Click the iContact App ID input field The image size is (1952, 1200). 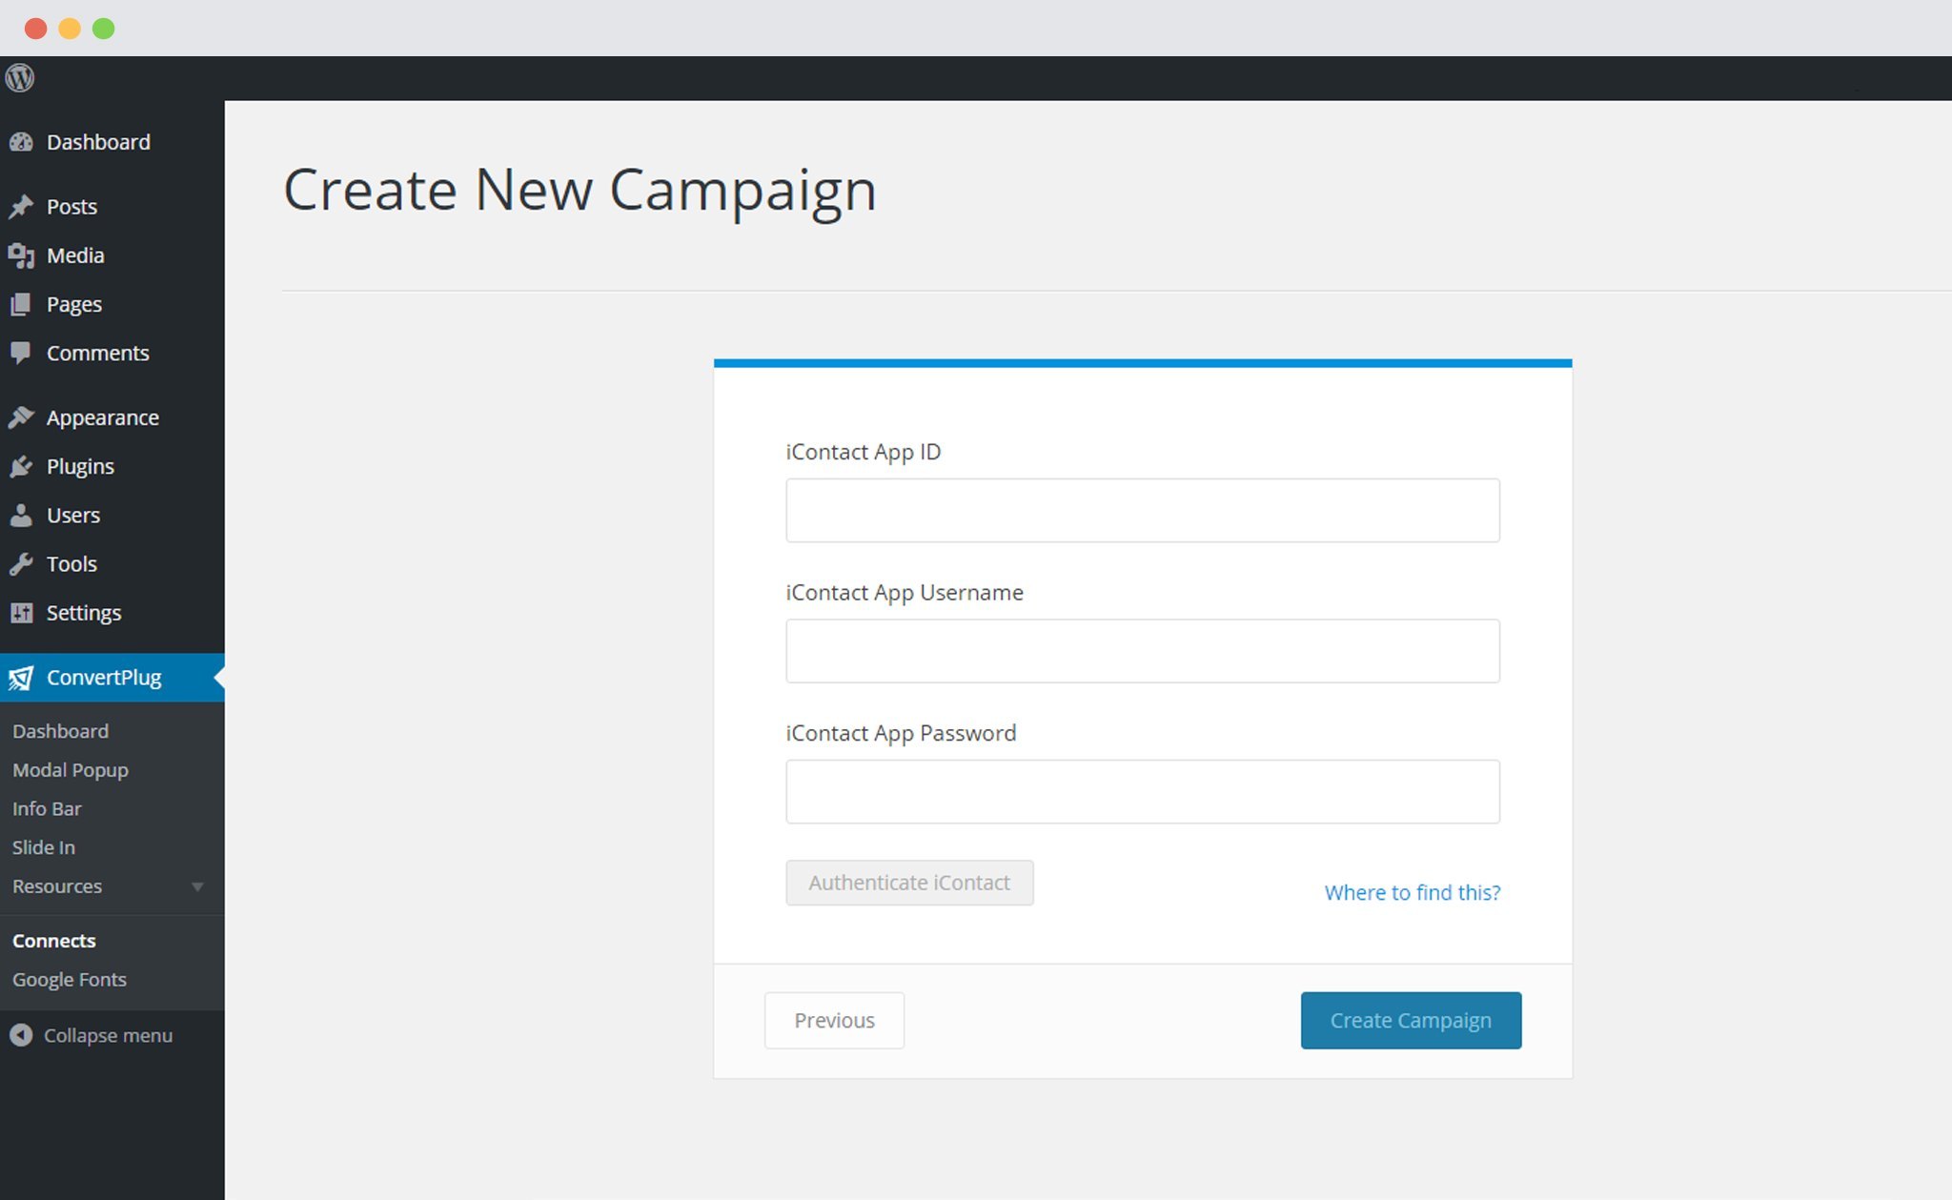point(1144,510)
